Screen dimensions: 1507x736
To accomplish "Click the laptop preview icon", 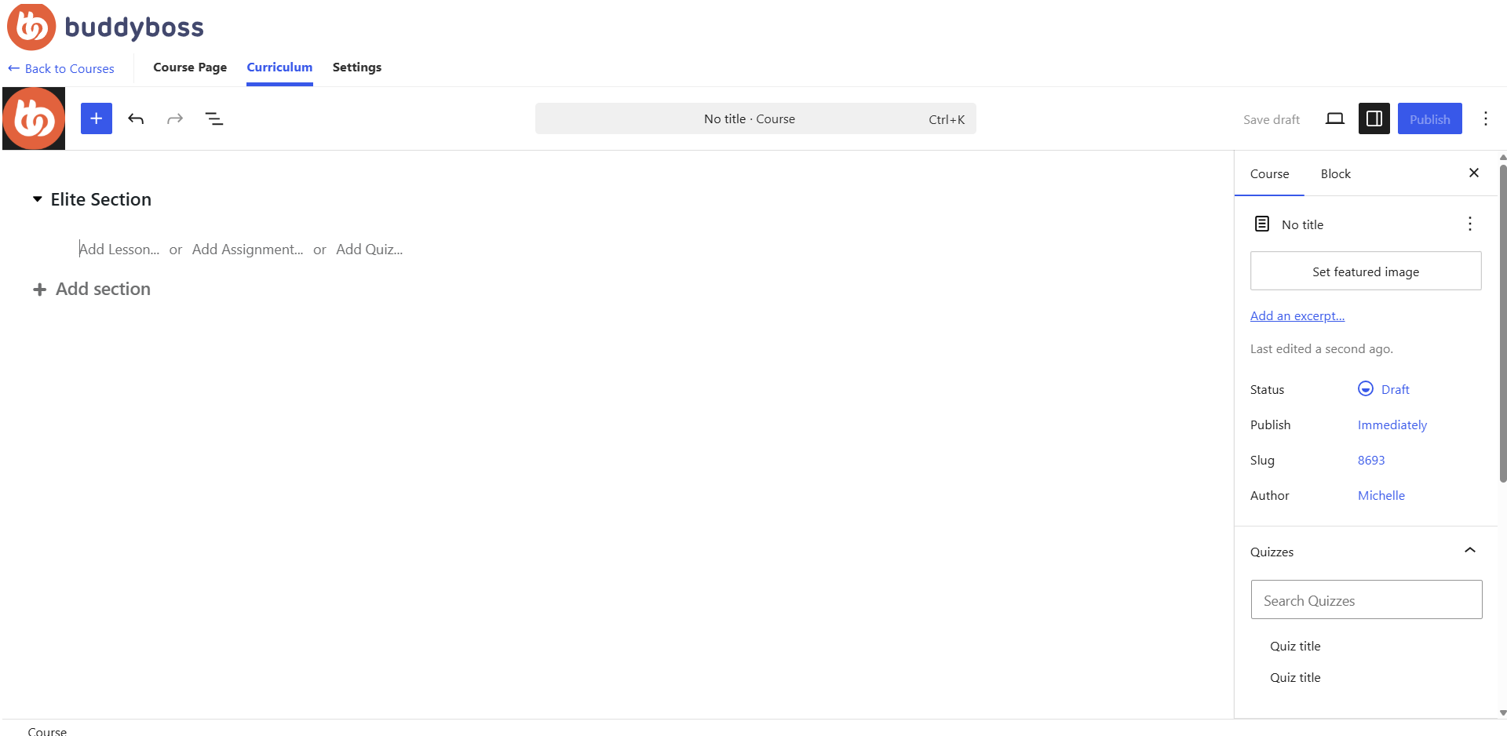I will coord(1335,118).
